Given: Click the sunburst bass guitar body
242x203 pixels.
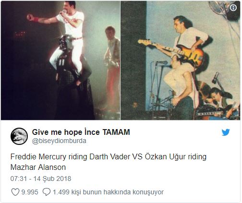Looking at the screenshot, I should click(x=192, y=55).
